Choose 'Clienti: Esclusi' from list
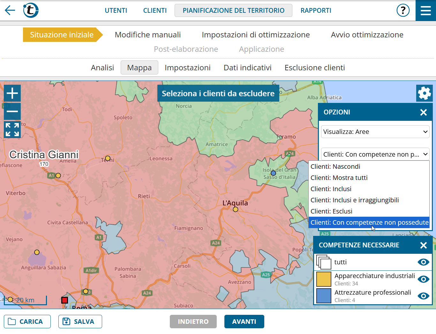 coord(331,211)
